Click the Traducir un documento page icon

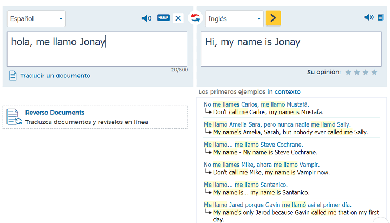[x=13, y=76]
